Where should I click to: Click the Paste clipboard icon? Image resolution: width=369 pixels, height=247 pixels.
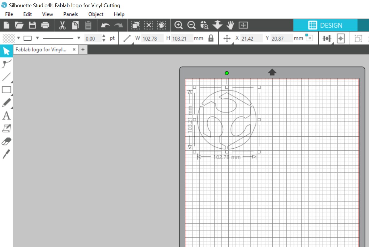[88, 25]
